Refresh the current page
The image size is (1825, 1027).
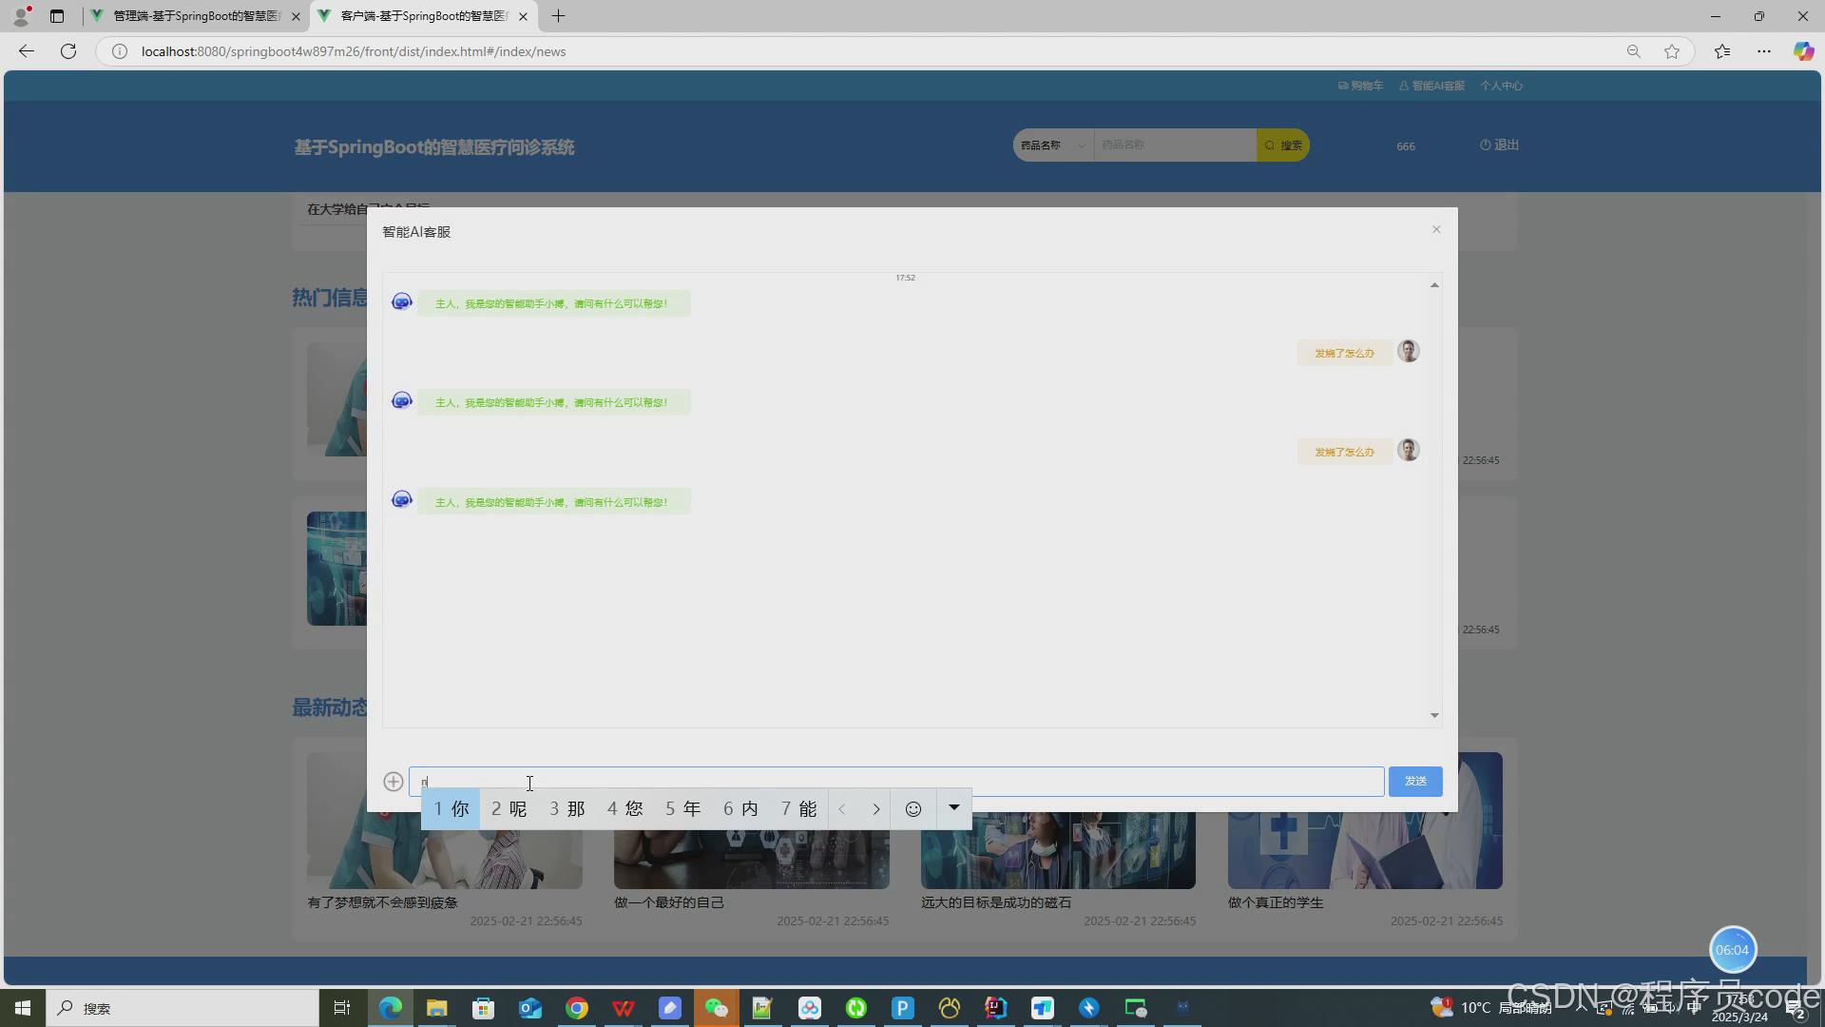point(68,51)
